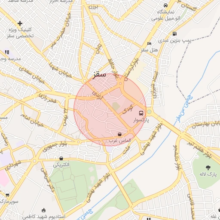Screen dimensions: 220x220
Task: Click the shopping basket icon الماس غرب
Action: click(119, 134)
